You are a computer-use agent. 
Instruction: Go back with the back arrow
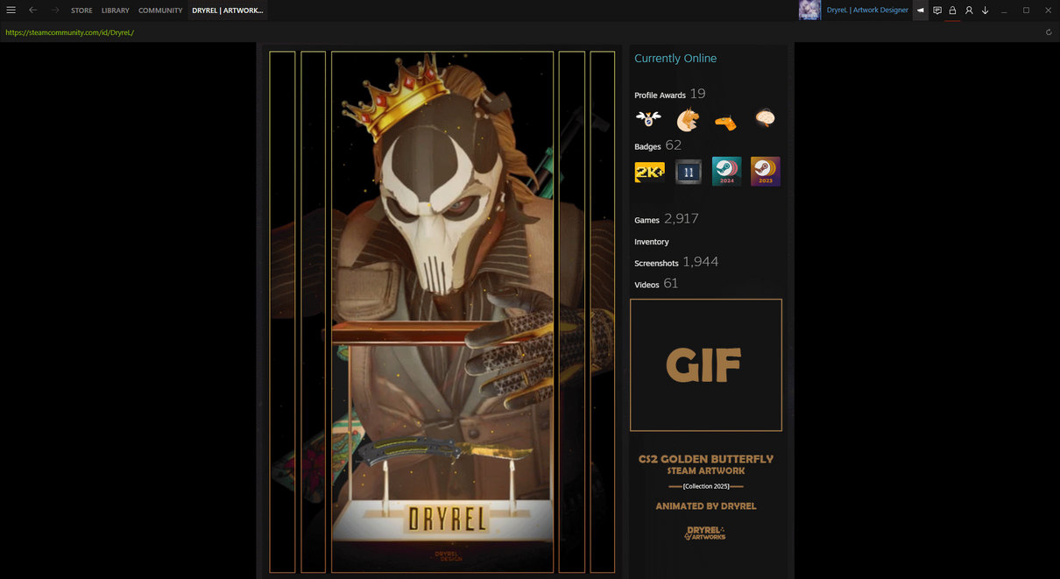pyautogui.click(x=32, y=11)
